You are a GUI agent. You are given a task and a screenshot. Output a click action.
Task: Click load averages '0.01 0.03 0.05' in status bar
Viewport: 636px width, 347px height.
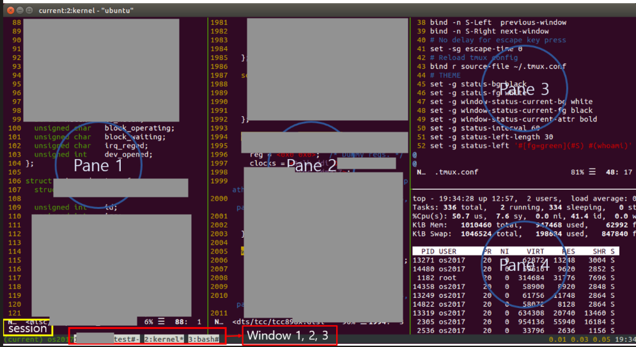click(x=579, y=339)
